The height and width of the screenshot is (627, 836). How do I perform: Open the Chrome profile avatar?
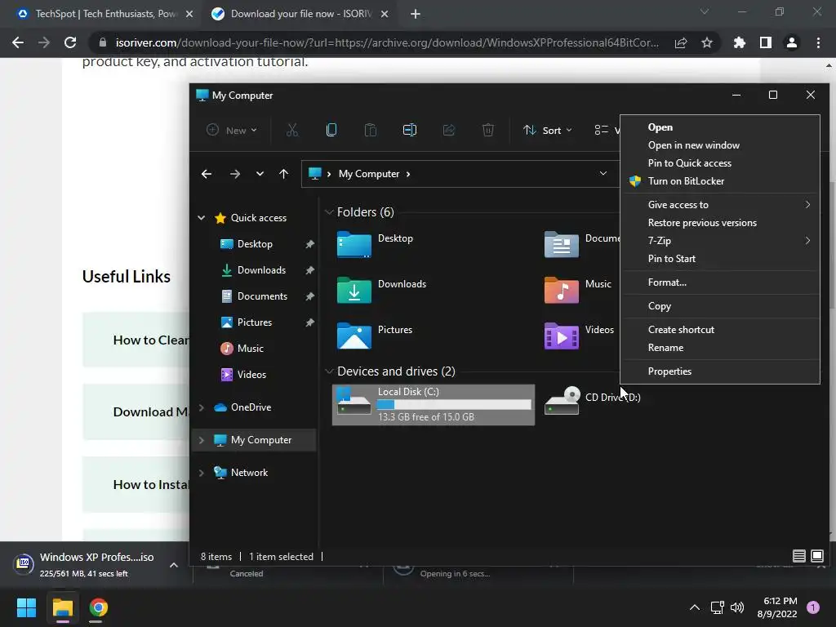click(x=792, y=42)
